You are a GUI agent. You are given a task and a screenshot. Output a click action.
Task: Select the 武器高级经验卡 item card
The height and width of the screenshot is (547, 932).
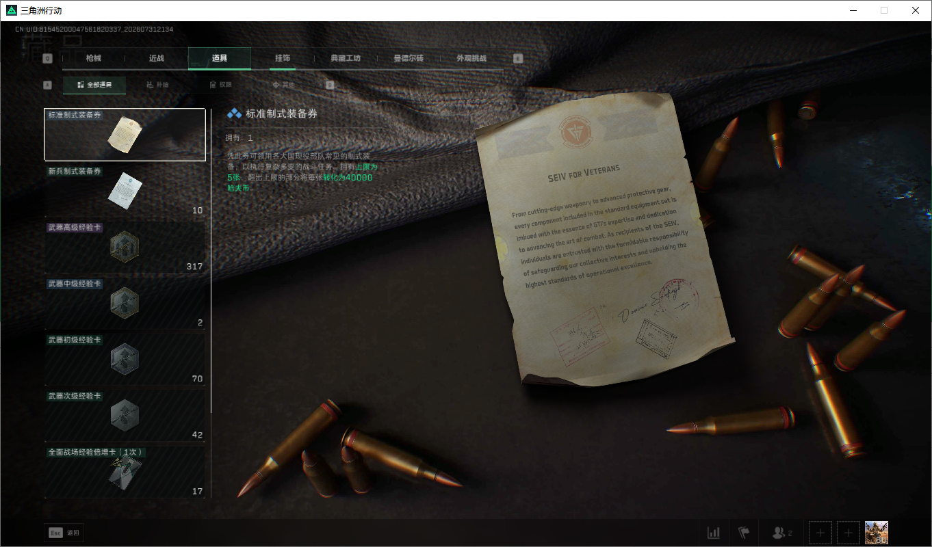[x=125, y=247]
